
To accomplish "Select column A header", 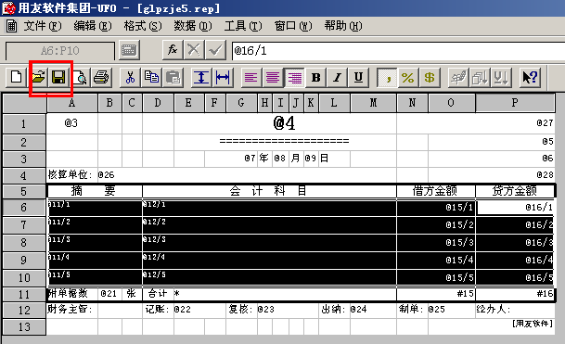I will [72, 103].
